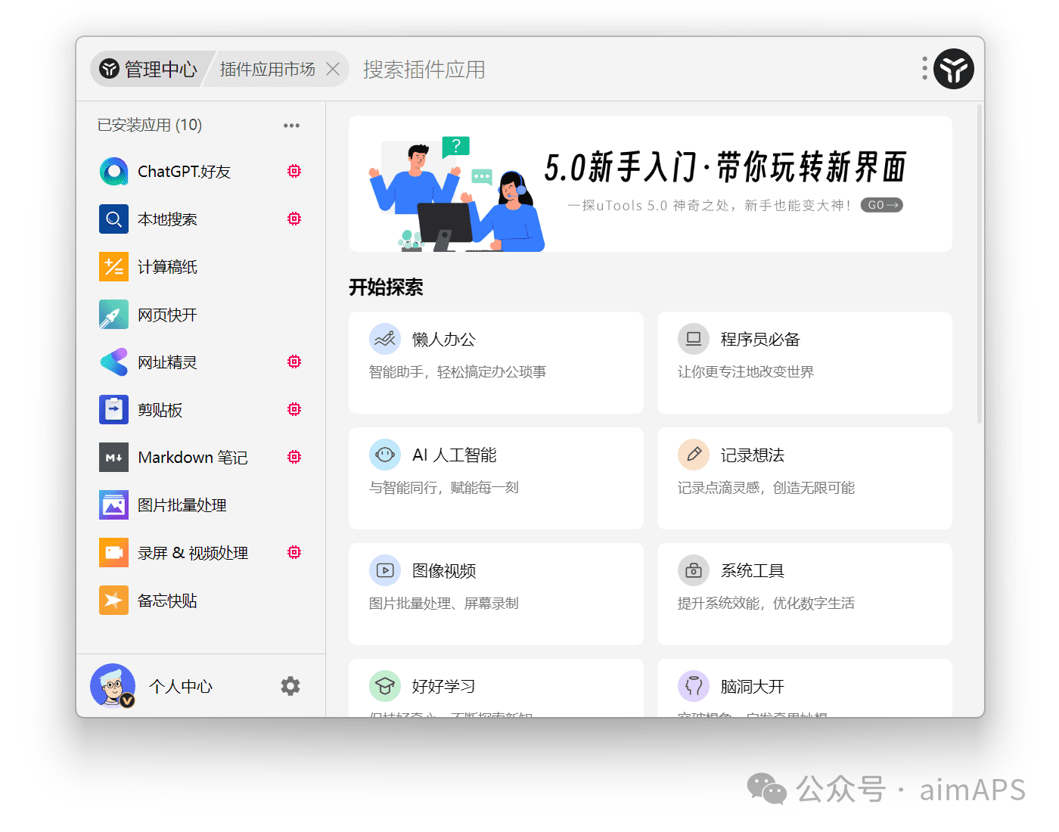Open settings gear next to 个人中心
1059x832 pixels.
tap(290, 686)
